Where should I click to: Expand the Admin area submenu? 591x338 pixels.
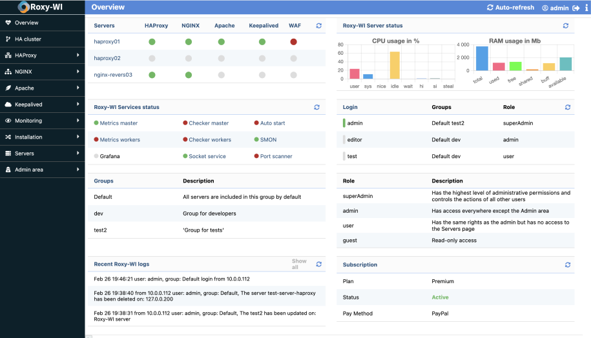click(42, 170)
